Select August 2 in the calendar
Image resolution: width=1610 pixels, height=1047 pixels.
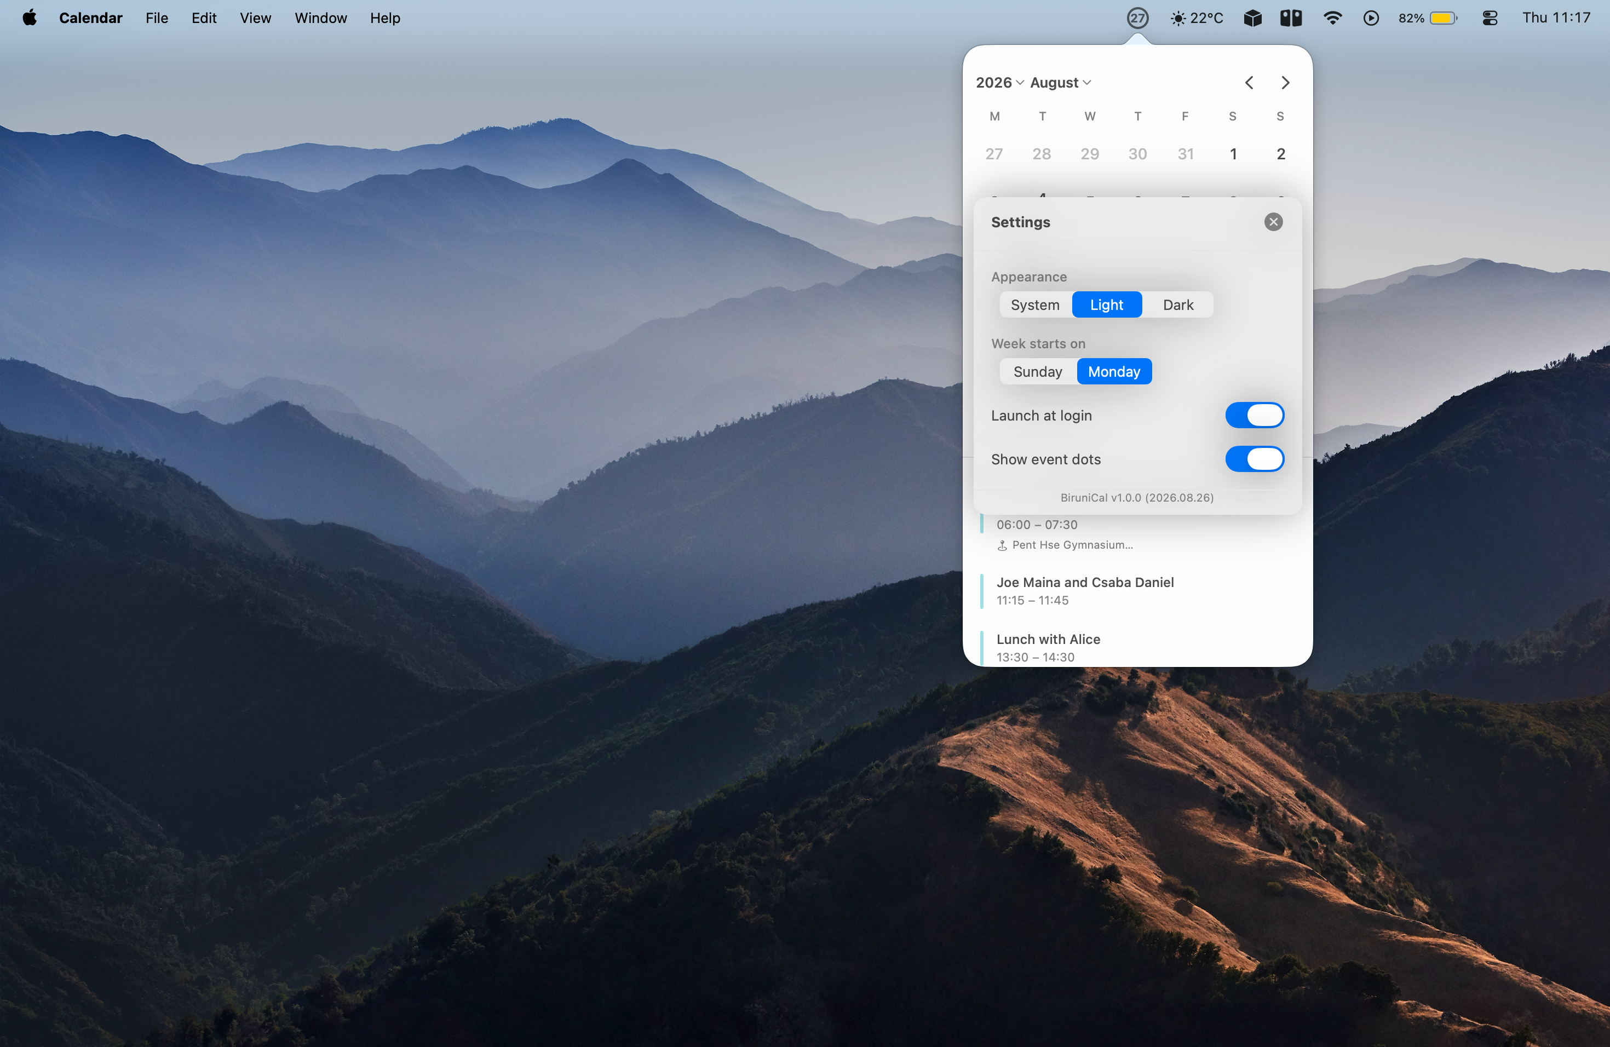pos(1280,154)
